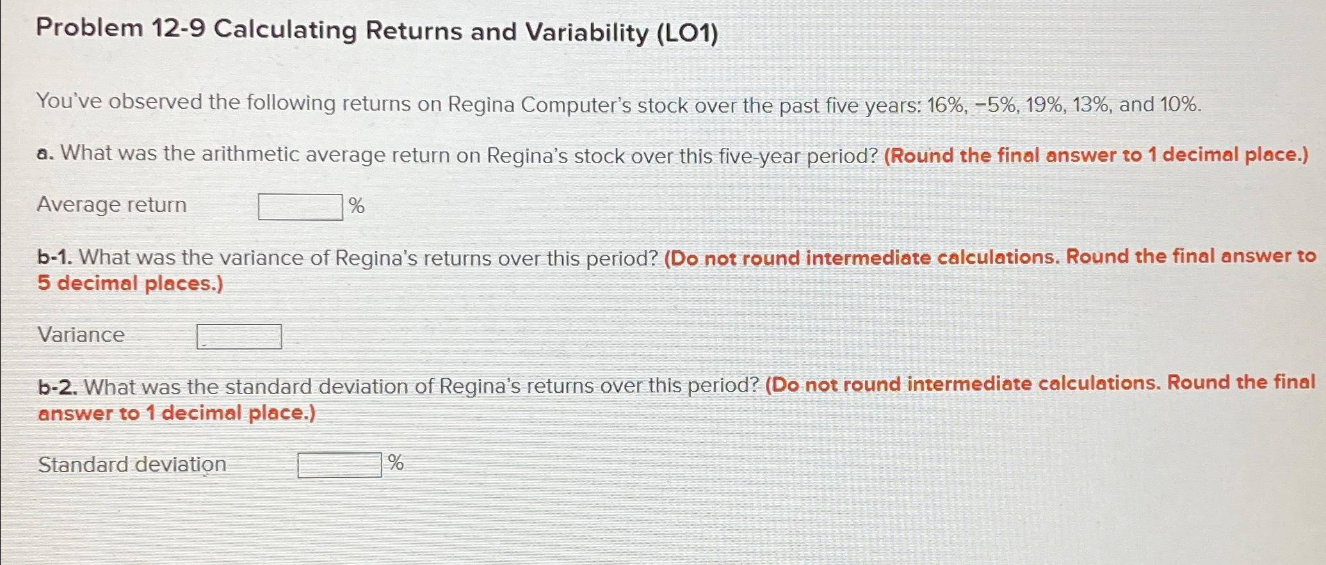Click the Standard deviation input box
Screen dimensions: 1326x565
(340, 465)
